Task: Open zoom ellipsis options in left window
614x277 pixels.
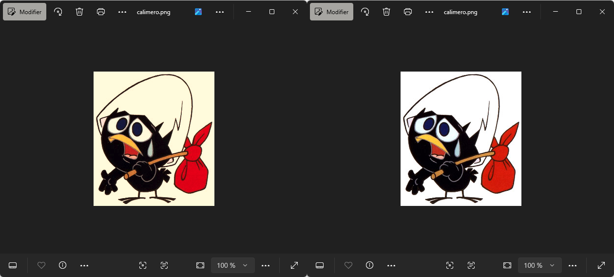Action: pos(266,265)
